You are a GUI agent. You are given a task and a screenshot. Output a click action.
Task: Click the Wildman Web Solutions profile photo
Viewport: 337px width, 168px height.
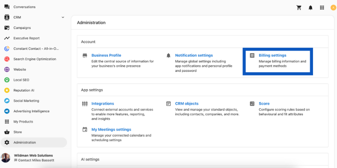(6, 158)
